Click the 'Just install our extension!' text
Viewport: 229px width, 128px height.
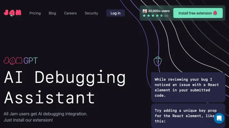pyautogui.click(x=28, y=120)
